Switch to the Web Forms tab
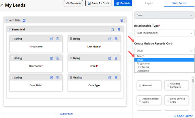195x118 pixels. 179,3
